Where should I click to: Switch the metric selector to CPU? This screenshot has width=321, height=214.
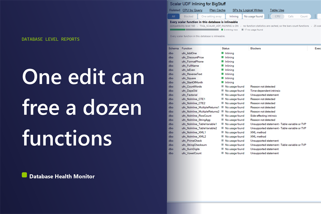278,16
